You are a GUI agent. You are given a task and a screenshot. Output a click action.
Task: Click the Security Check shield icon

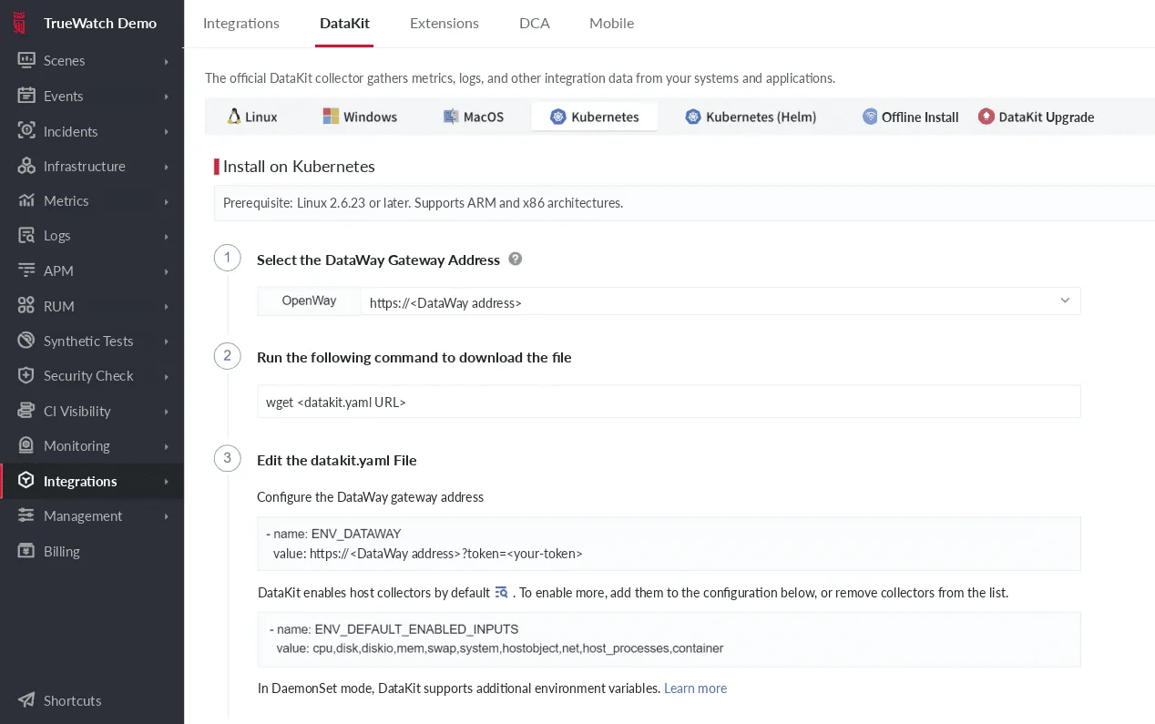tap(26, 375)
